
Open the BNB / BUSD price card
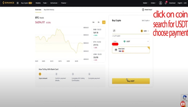(99, 32)
